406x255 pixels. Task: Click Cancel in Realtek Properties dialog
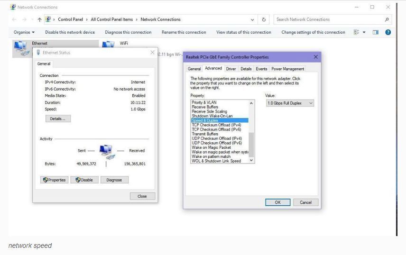[306, 202]
